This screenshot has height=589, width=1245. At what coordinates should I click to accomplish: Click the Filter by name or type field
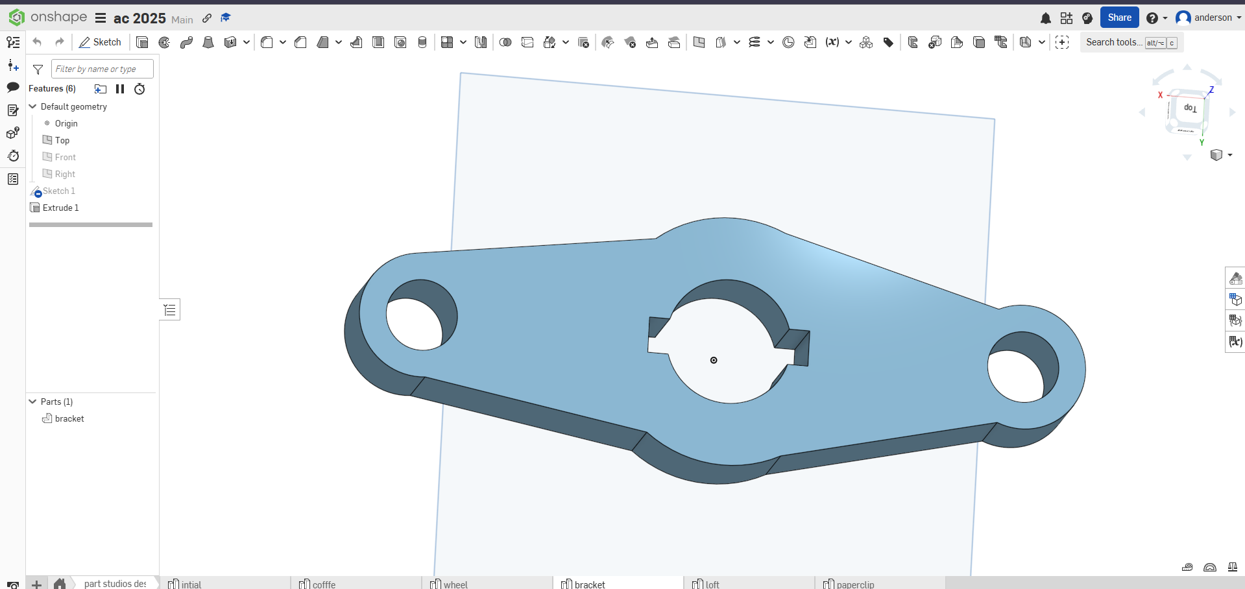pos(102,69)
